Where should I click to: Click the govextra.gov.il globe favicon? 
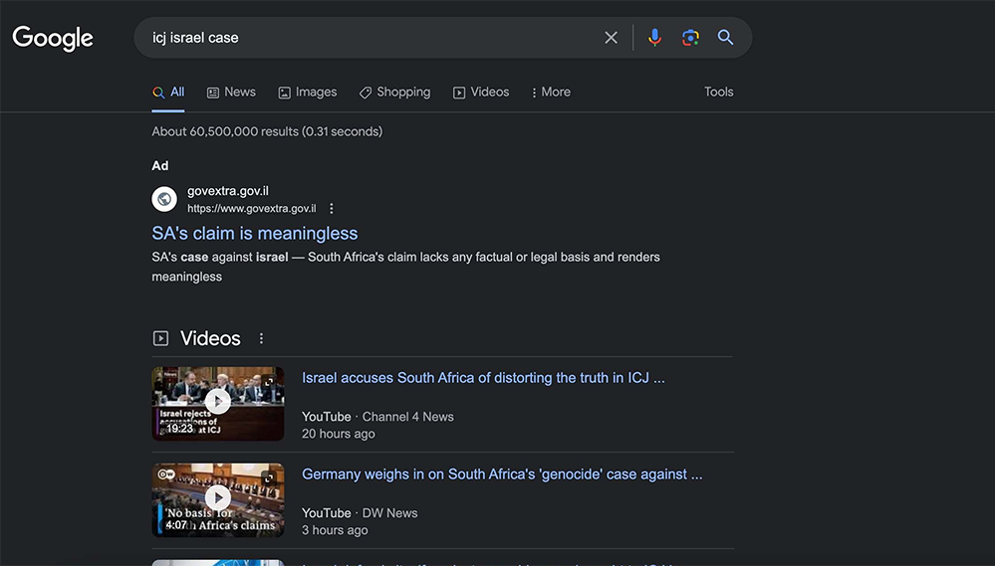click(x=164, y=199)
